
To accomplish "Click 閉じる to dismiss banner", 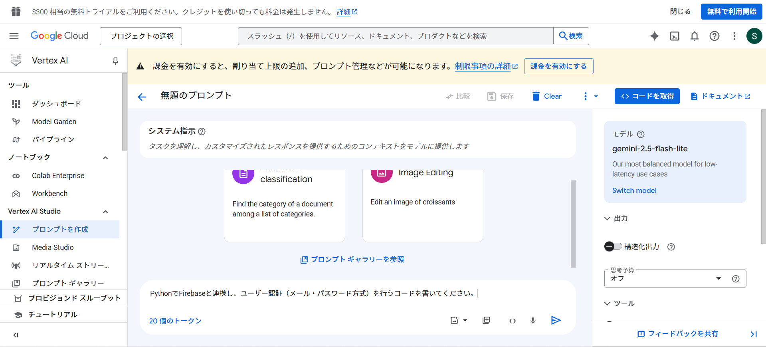I will click(680, 12).
